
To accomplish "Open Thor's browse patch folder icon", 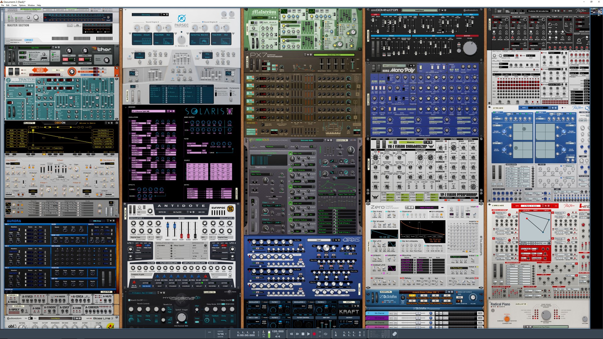I will pyautogui.click(x=56, y=47).
